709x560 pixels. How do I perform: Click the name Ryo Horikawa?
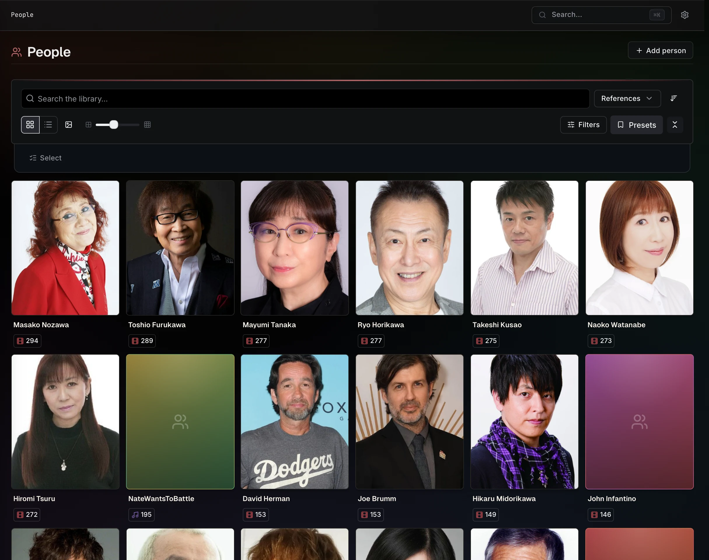(x=381, y=325)
